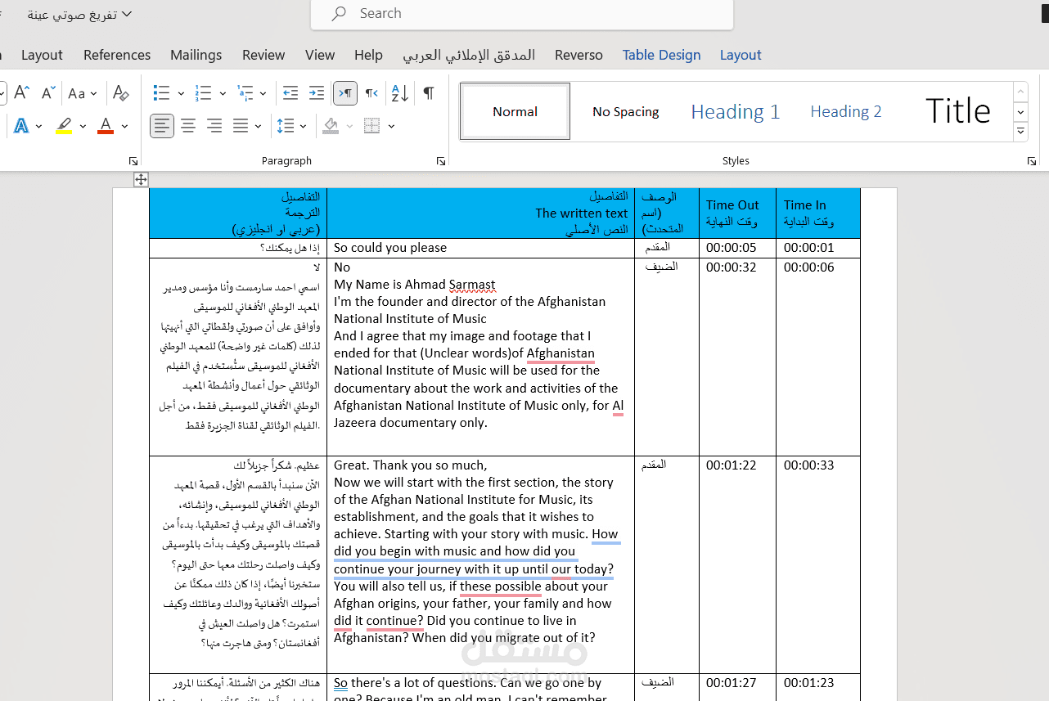Apply the Heading 1 style
Image resolution: width=1049 pixels, height=701 pixels.
[x=736, y=111]
